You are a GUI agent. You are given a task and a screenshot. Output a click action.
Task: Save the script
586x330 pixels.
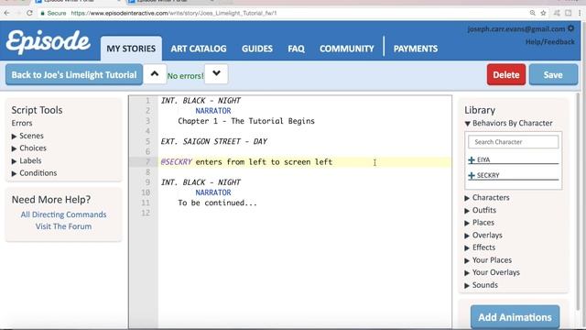tap(553, 74)
